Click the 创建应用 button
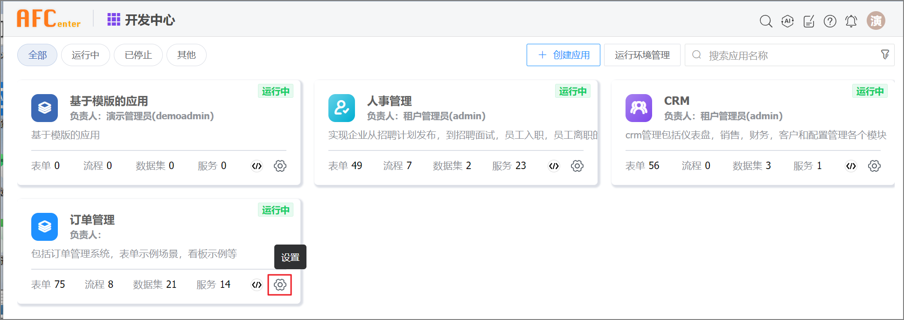This screenshot has width=904, height=320. [563, 55]
